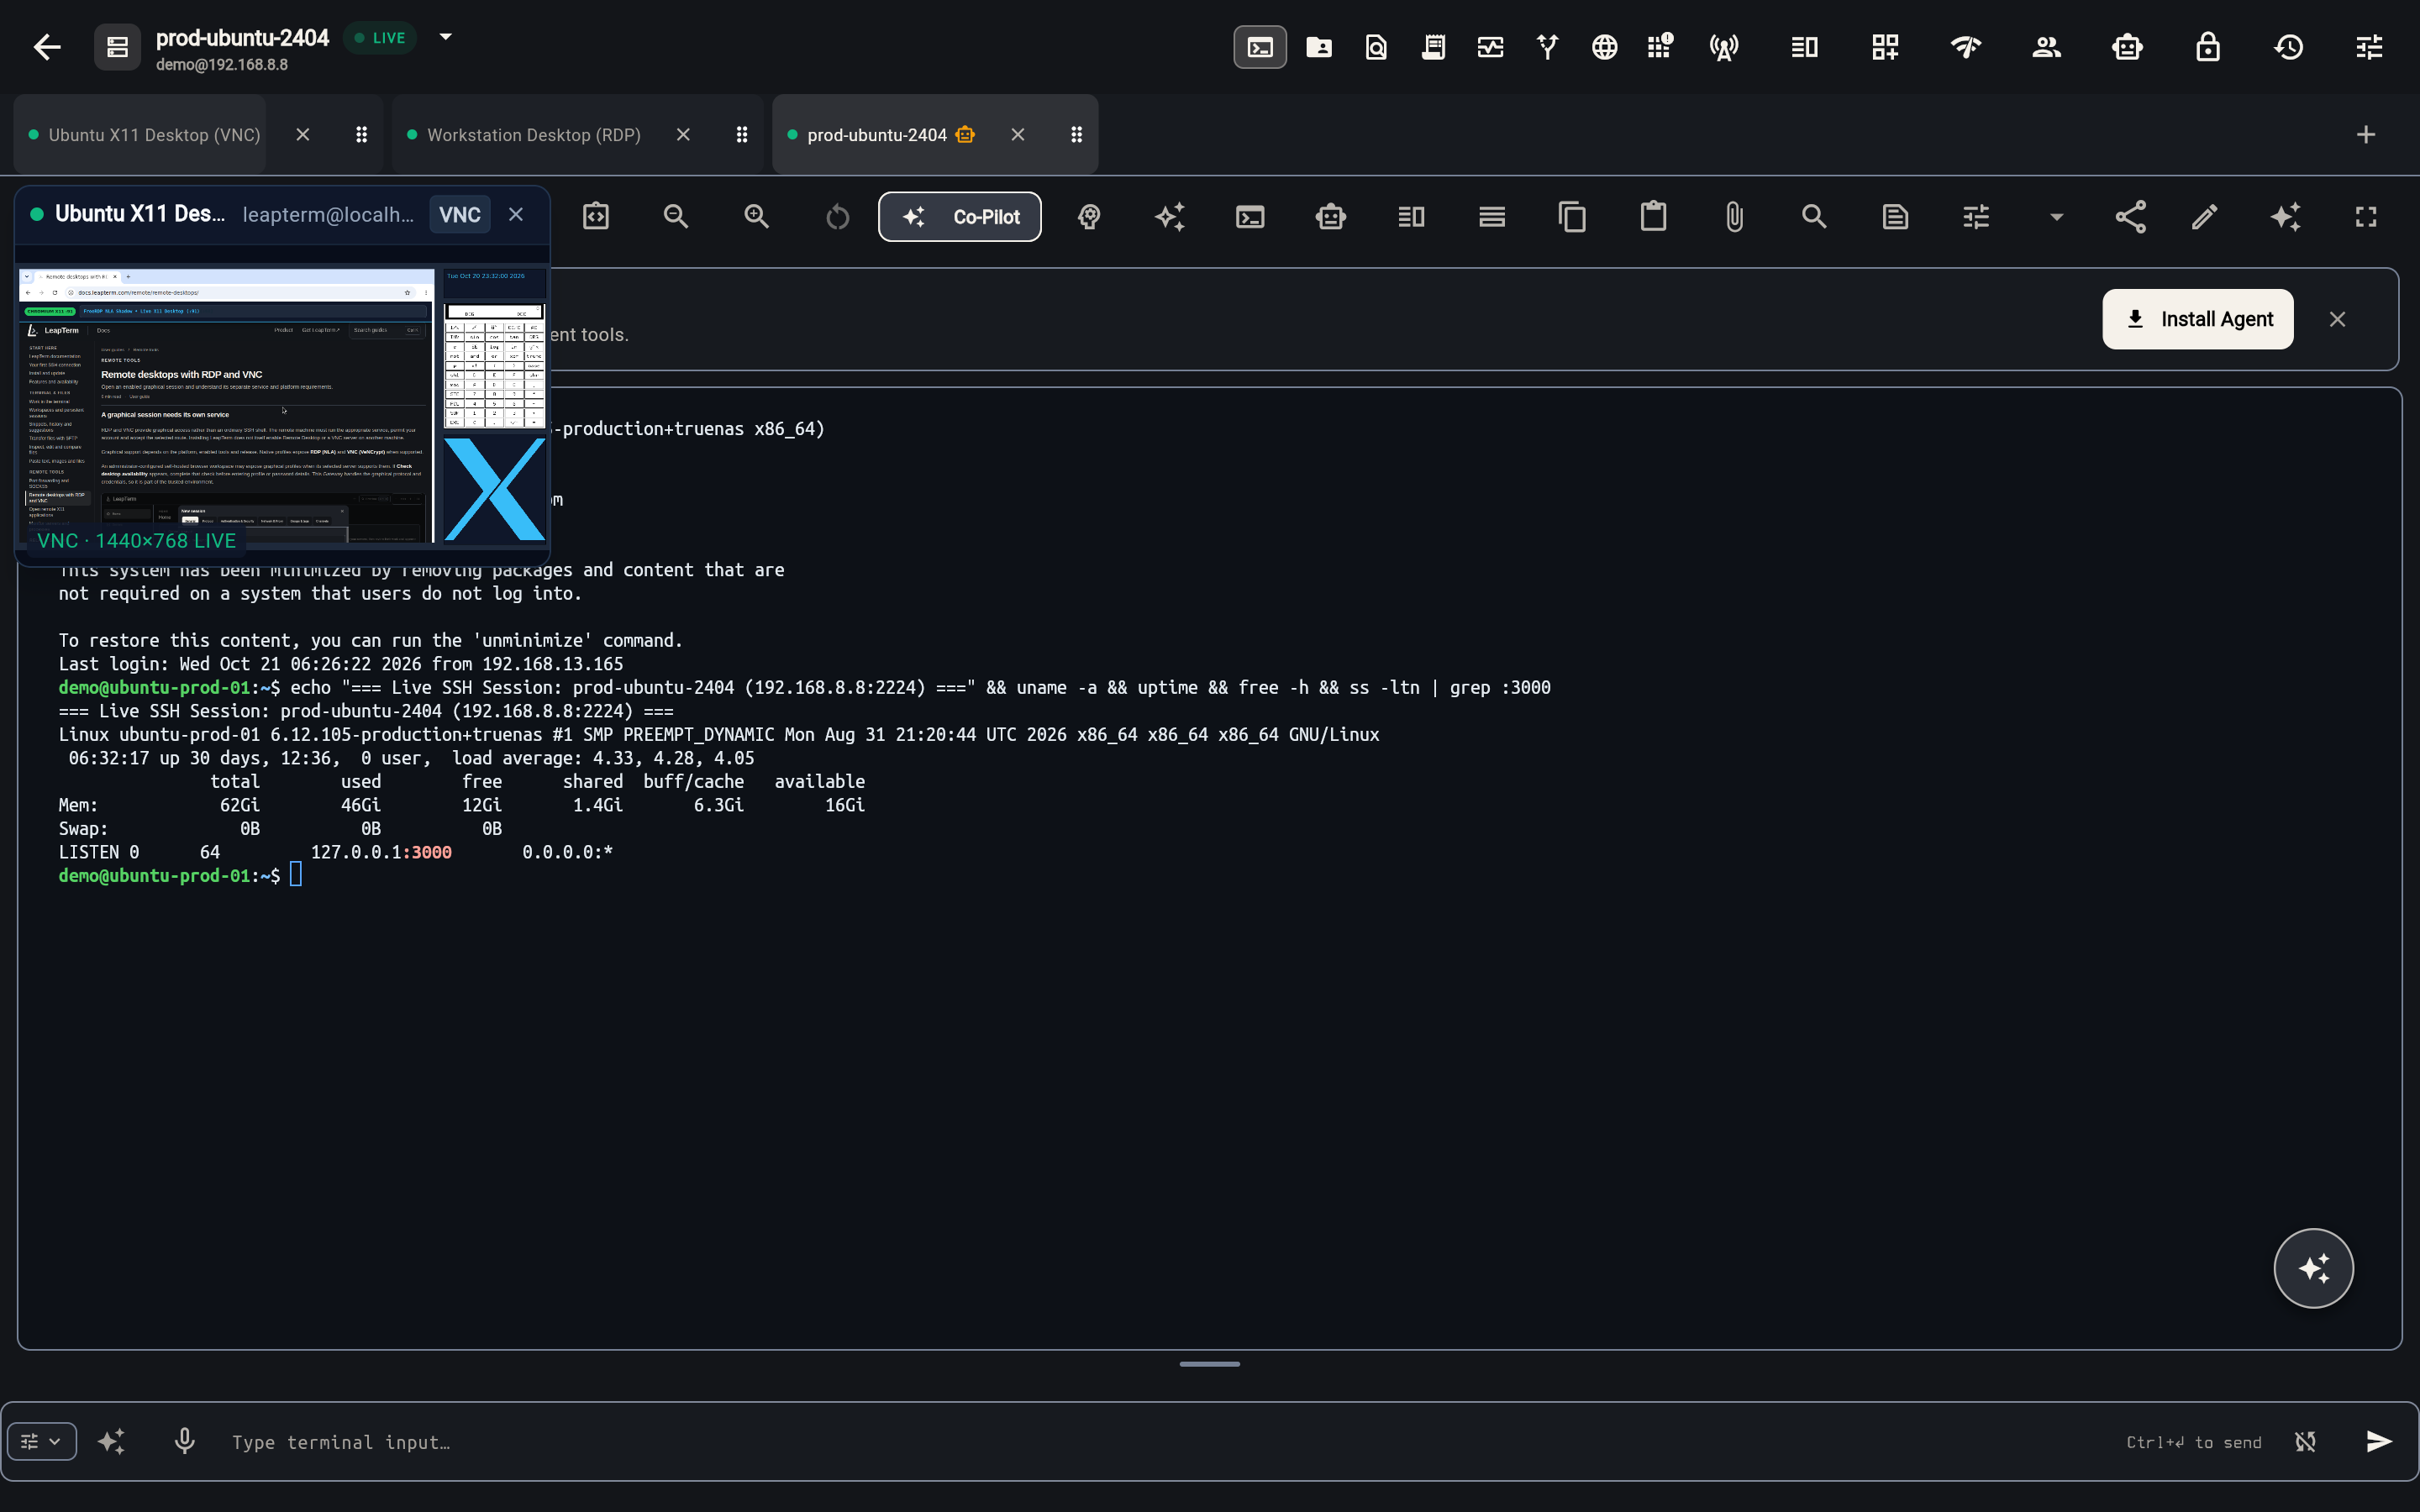The image size is (2420, 1512).
Task: Open the users group icon
Action: click(x=2047, y=47)
